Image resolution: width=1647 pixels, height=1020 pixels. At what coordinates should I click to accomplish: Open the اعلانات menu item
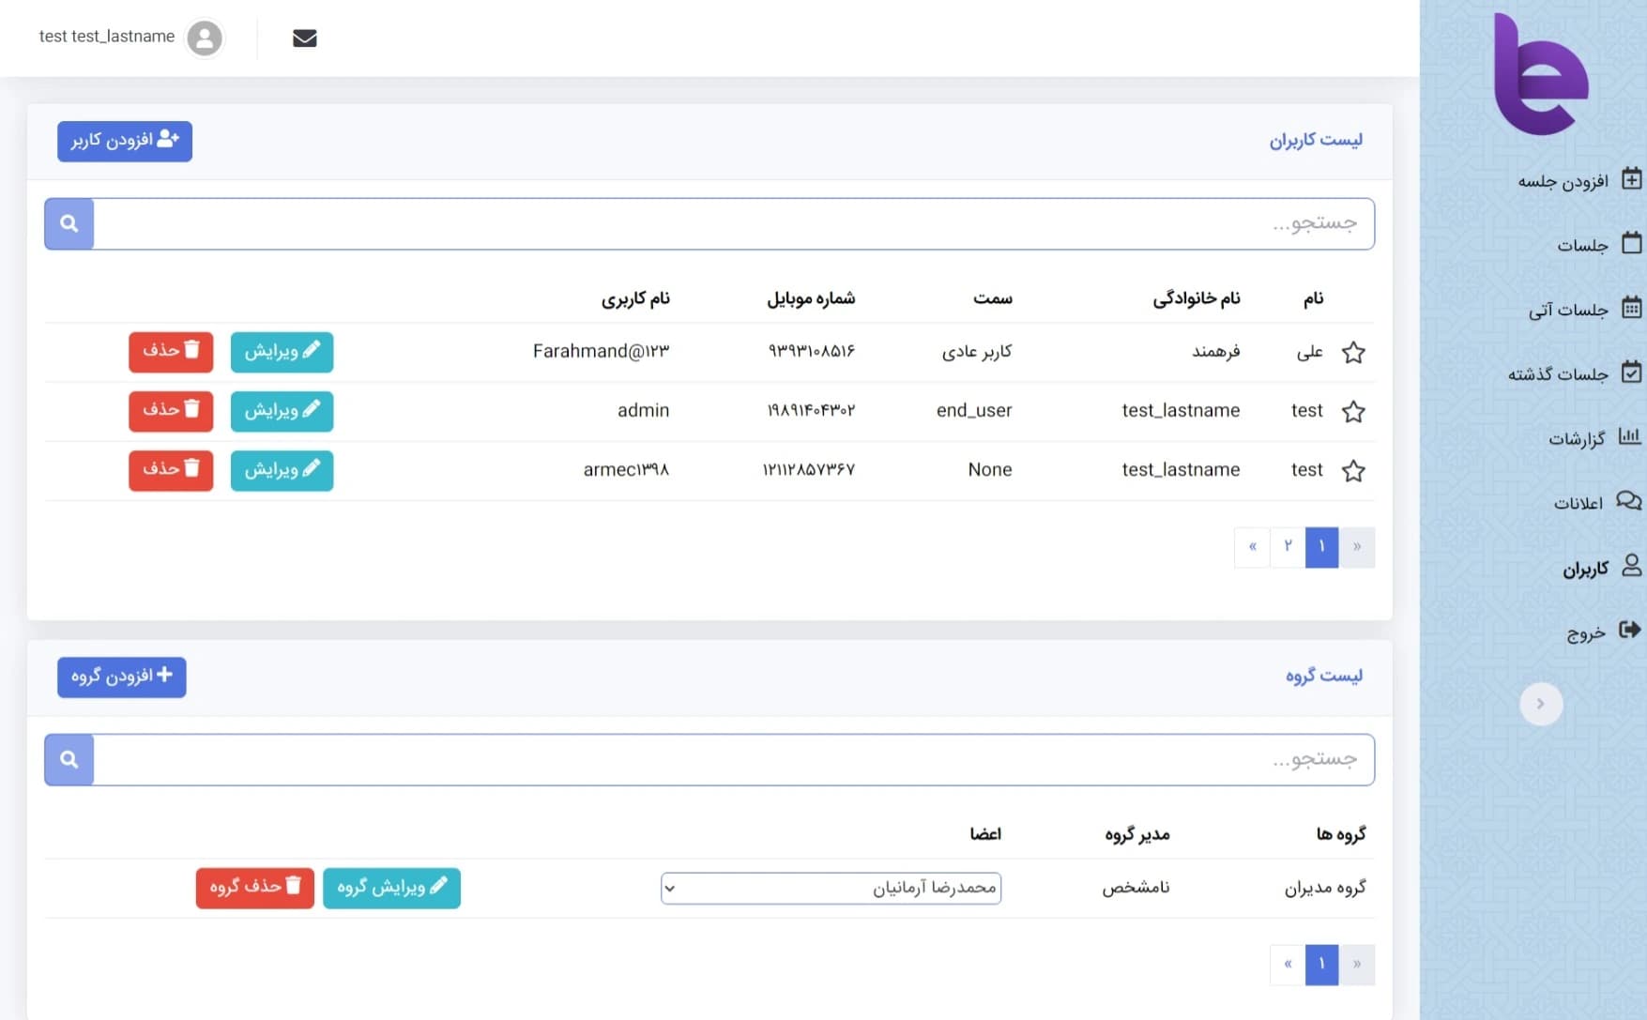tap(1578, 503)
